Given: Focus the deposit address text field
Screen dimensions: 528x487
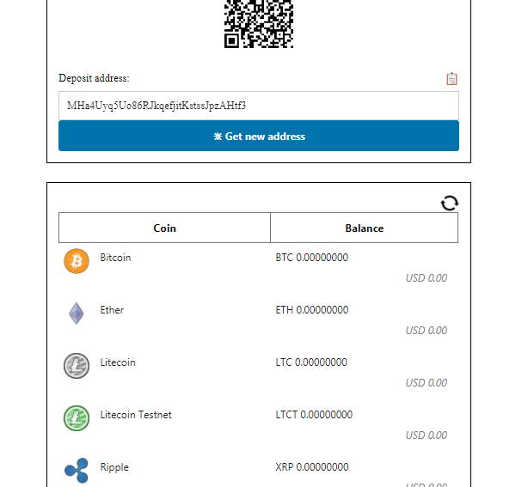Looking at the screenshot, I should (x=259, y=106).
